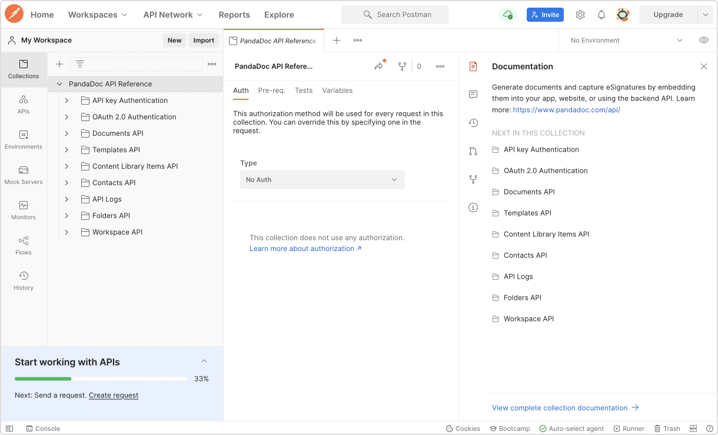Open the Upgrade dropdown arrow
The image size is (718, 435).
point(706,15)
